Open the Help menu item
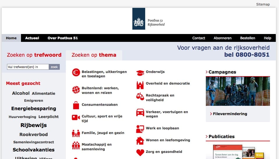Image resolution: width=279 pixels, height=159 pixels. click(x=267, y=38)
